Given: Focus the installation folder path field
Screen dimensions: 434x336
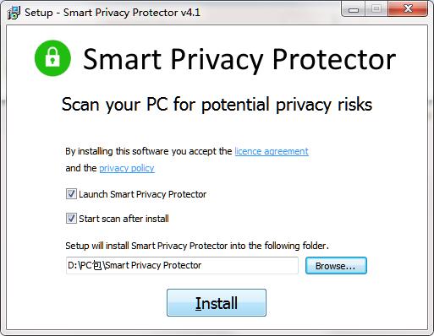Looking at the screenshot, I should (x=182, y=265).
